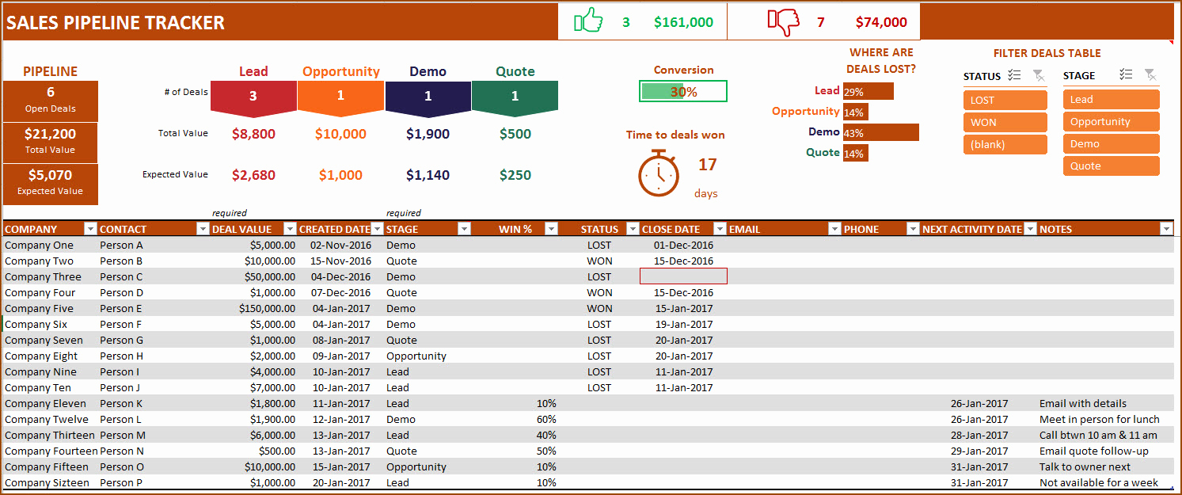Open DEAL VALUE column filter dropdown
This screenshot has width=1182, height=495.
(290, 229)
